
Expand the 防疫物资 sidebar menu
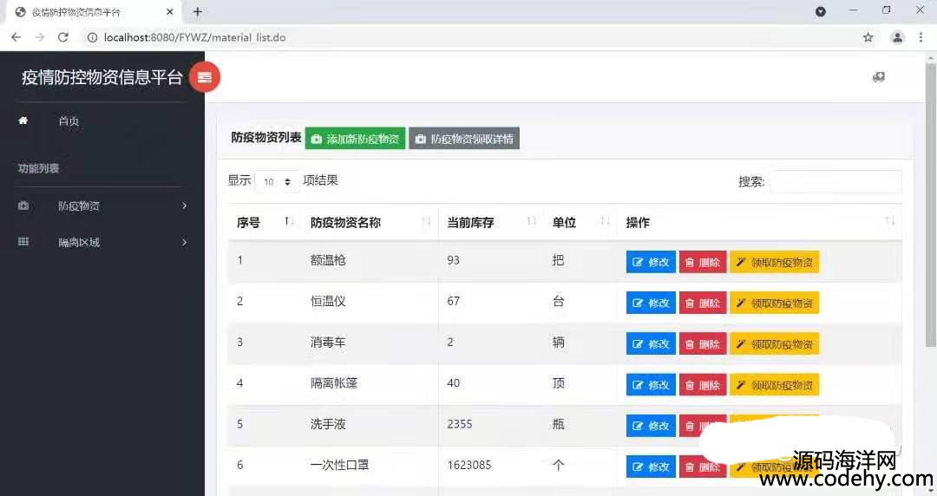[102, 206]
